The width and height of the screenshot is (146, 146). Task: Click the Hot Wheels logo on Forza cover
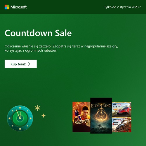pos(116,109)
